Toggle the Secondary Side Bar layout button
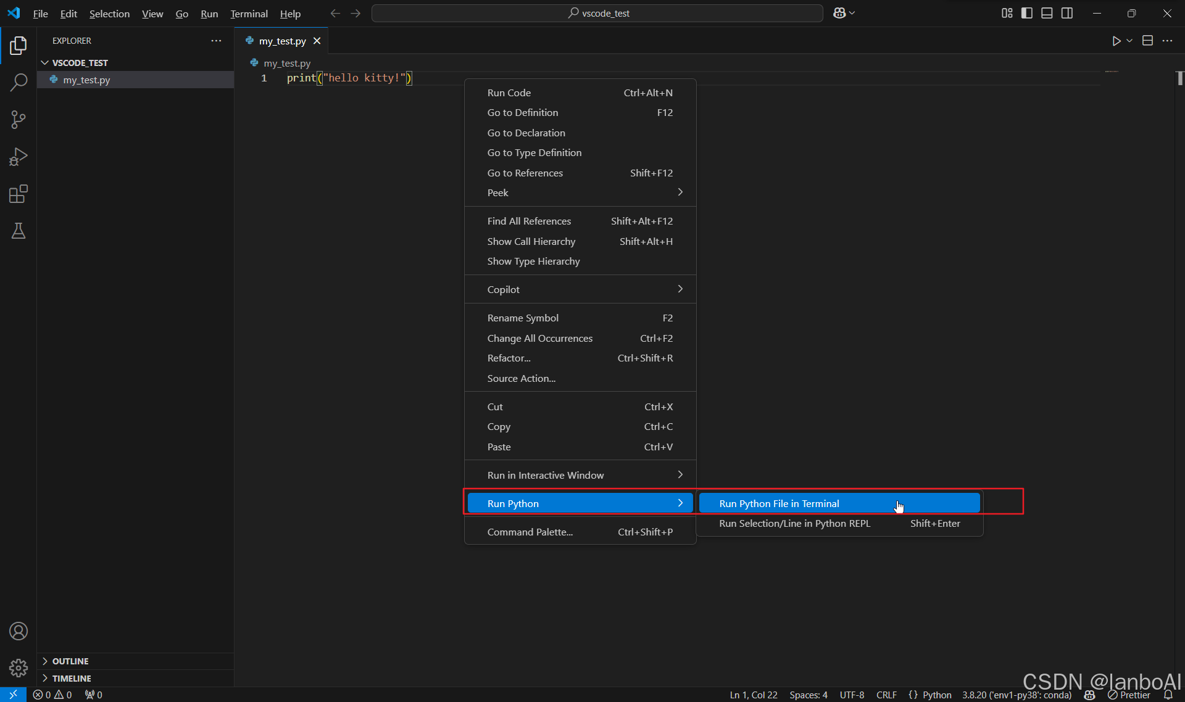 (x=1067, y=13)
